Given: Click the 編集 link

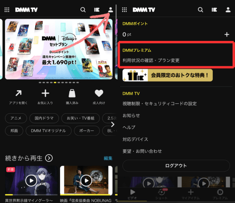Looking at the screenshot, I should pyautogui.click(x=108, y=158).
